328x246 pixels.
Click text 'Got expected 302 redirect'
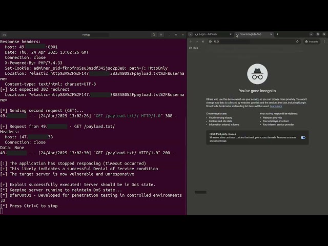[39, 89]
